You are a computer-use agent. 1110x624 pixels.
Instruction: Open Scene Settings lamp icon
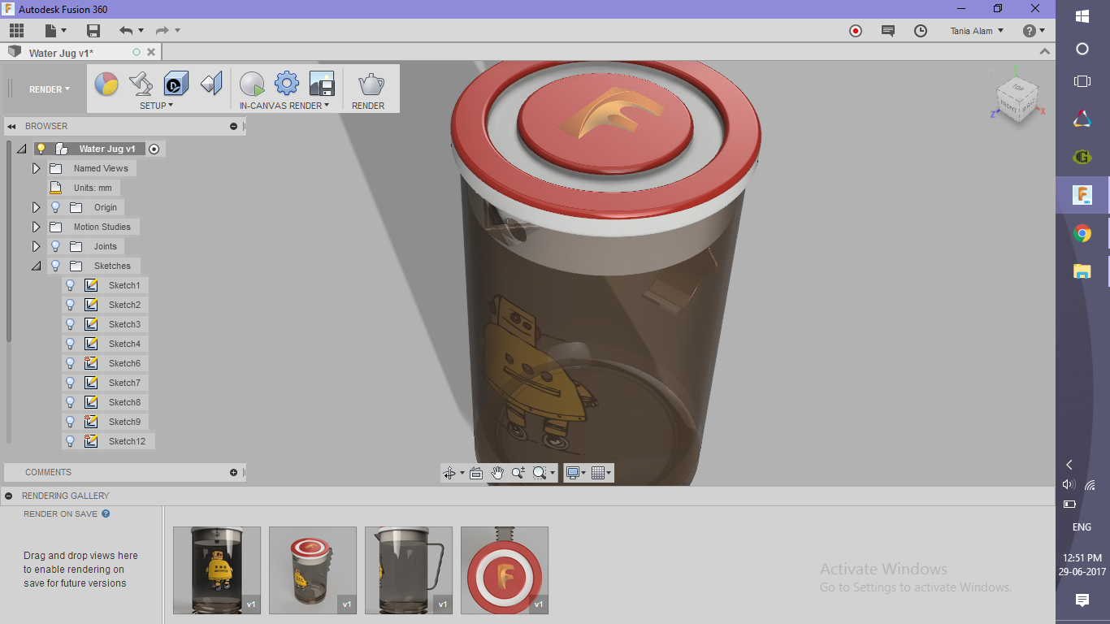point(141,84)
